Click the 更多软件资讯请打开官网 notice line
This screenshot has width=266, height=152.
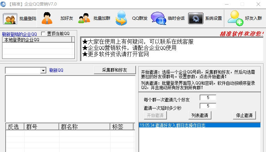point(115,54)
